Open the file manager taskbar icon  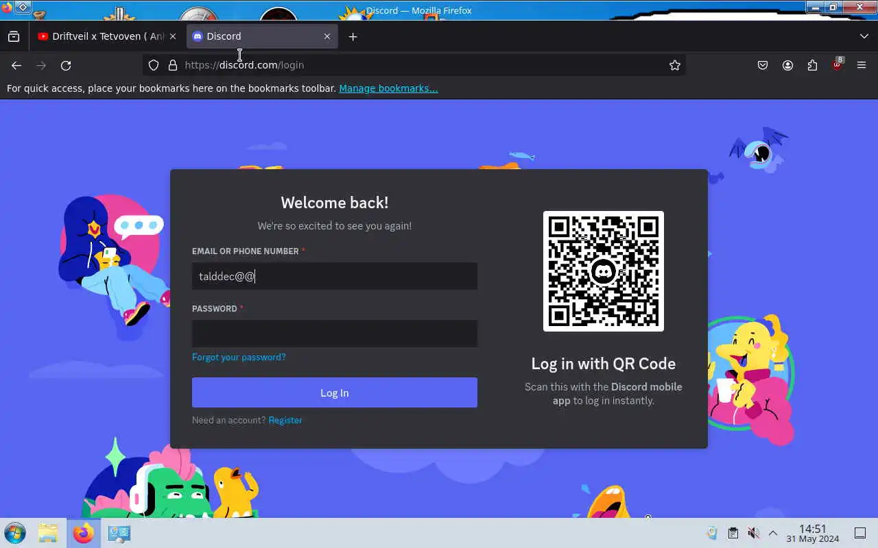pyautogui.click(x=48, y=533)
